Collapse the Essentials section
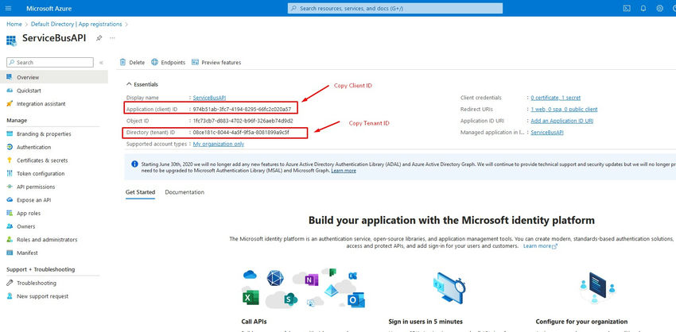This screenshot has height=332, width=676. tap(129, 84)
